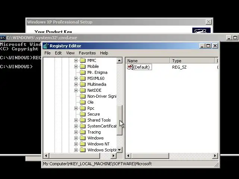Viewport: 239px width, 179px height.
Task: Expand the MMC registry key
Action: pos(76,60)
